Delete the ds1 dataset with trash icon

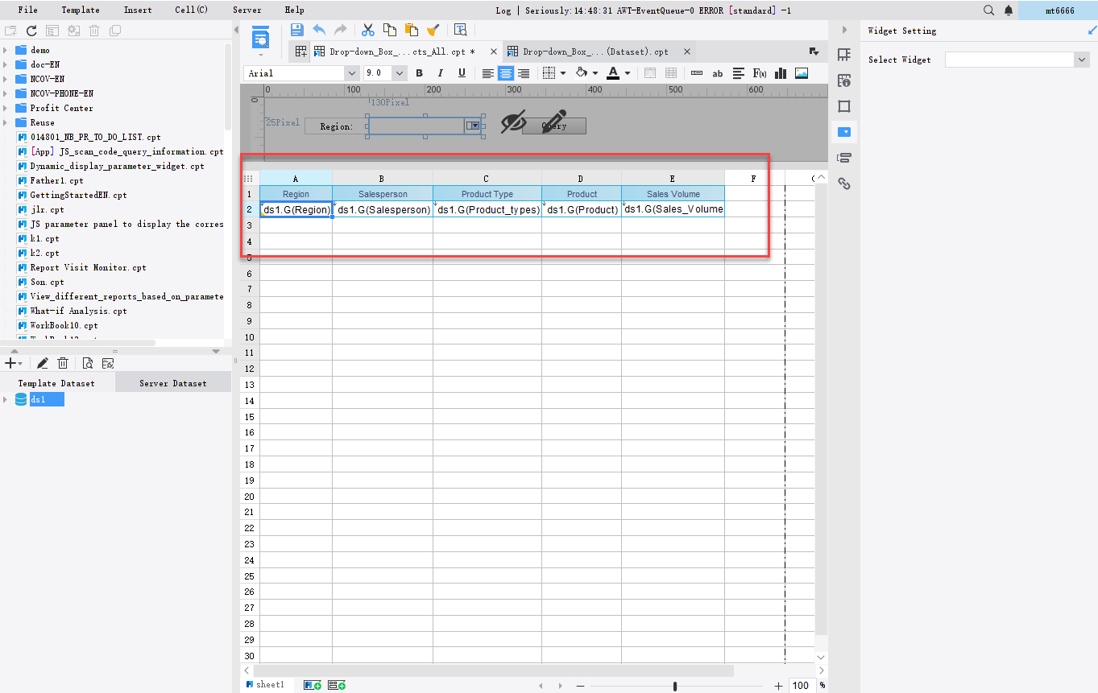point(63,363)
